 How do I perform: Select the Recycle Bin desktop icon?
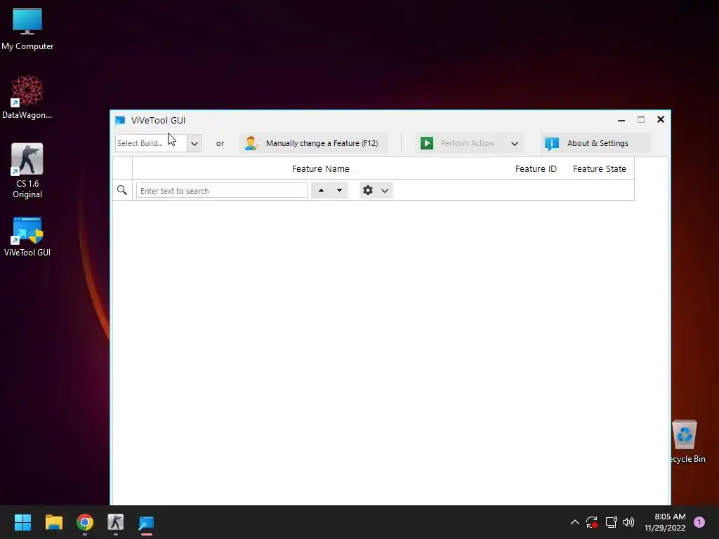tap(686, 441)
